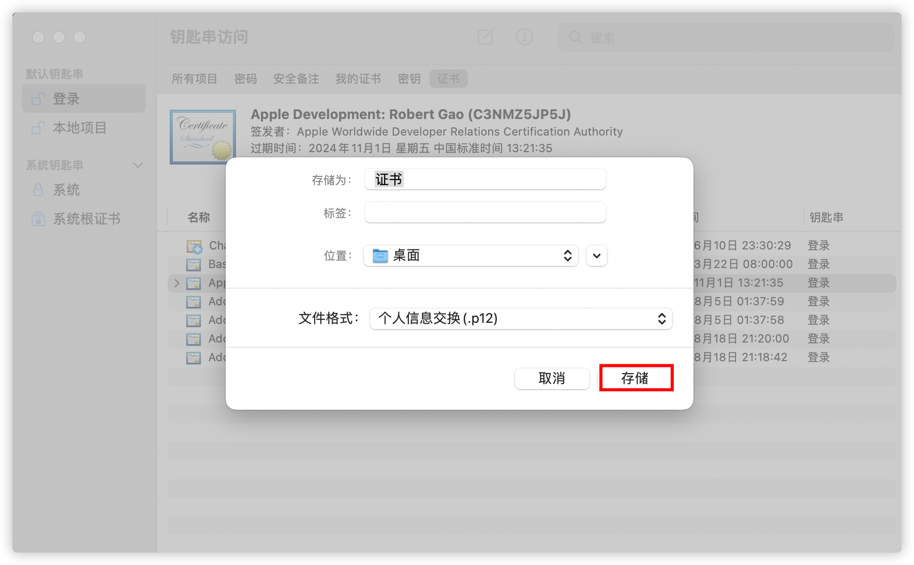Click the 8月18日 21:20:00 date cell
Image resolution: width=914 pixels, height=565 pixels.
coord(741,339)
